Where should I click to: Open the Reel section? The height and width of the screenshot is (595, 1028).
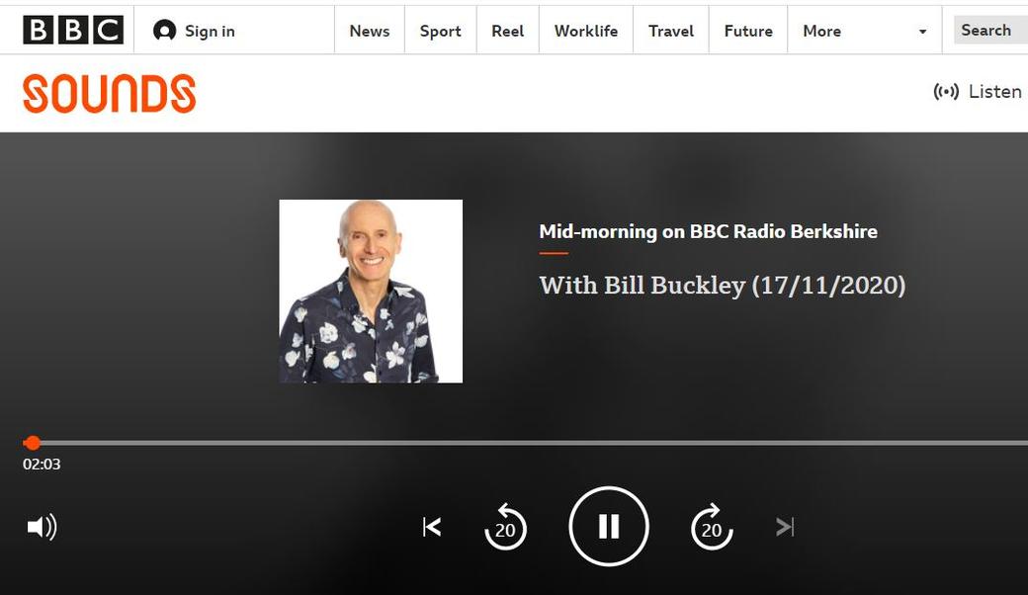[507, 31]
